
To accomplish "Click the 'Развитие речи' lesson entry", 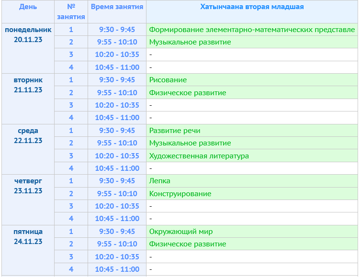I will tap(175, 131).
